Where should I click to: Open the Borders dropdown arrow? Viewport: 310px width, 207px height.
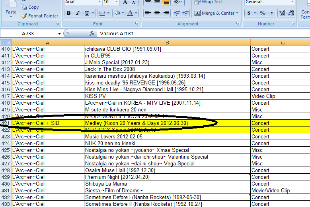(x=108, y=13)
